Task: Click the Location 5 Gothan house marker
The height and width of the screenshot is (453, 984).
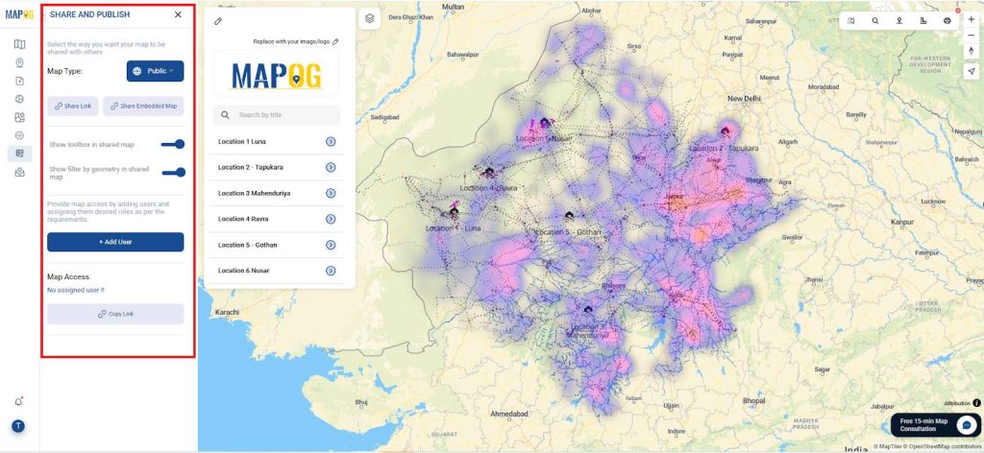Action: tap(569, 216)
